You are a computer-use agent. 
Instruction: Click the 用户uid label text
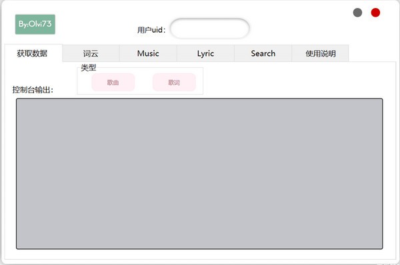pyautogui.click(x=151, y=30)
